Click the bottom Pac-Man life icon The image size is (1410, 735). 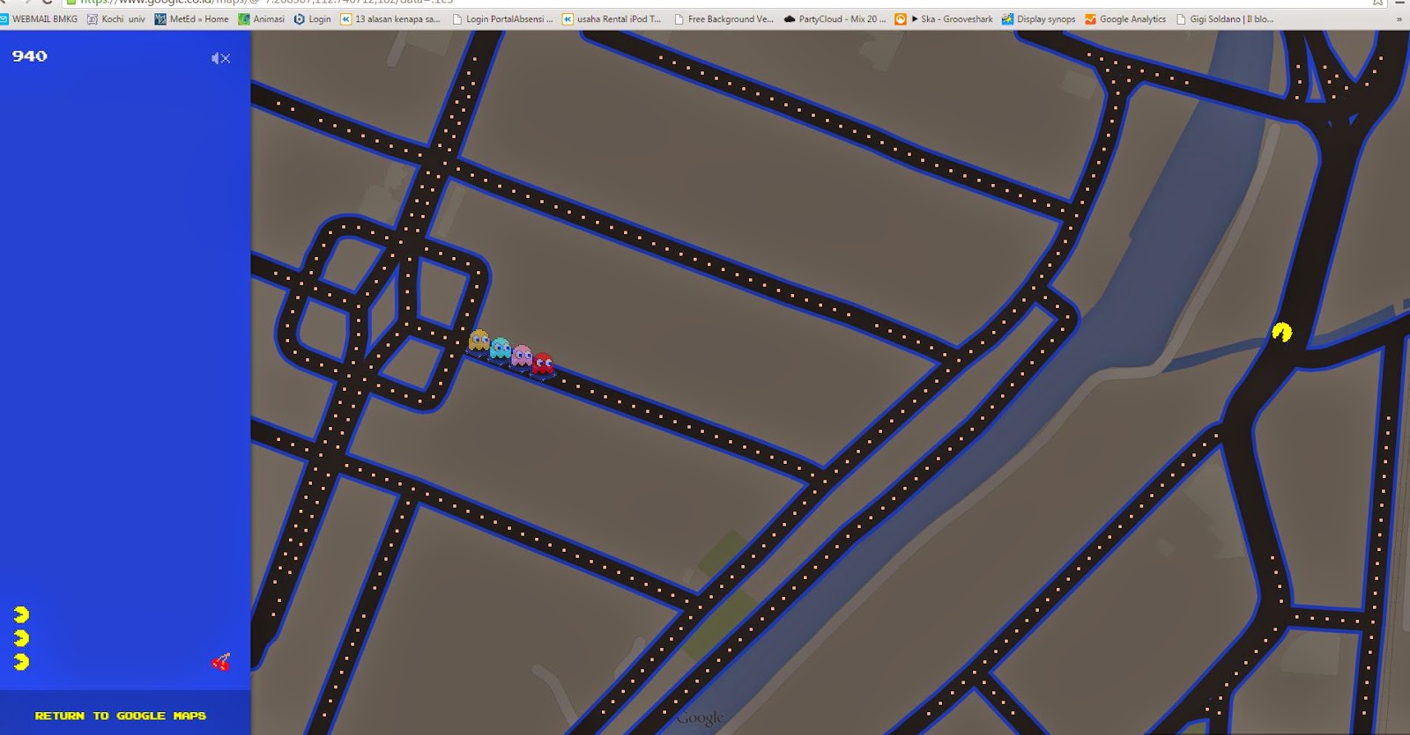[x=21, y=661]
